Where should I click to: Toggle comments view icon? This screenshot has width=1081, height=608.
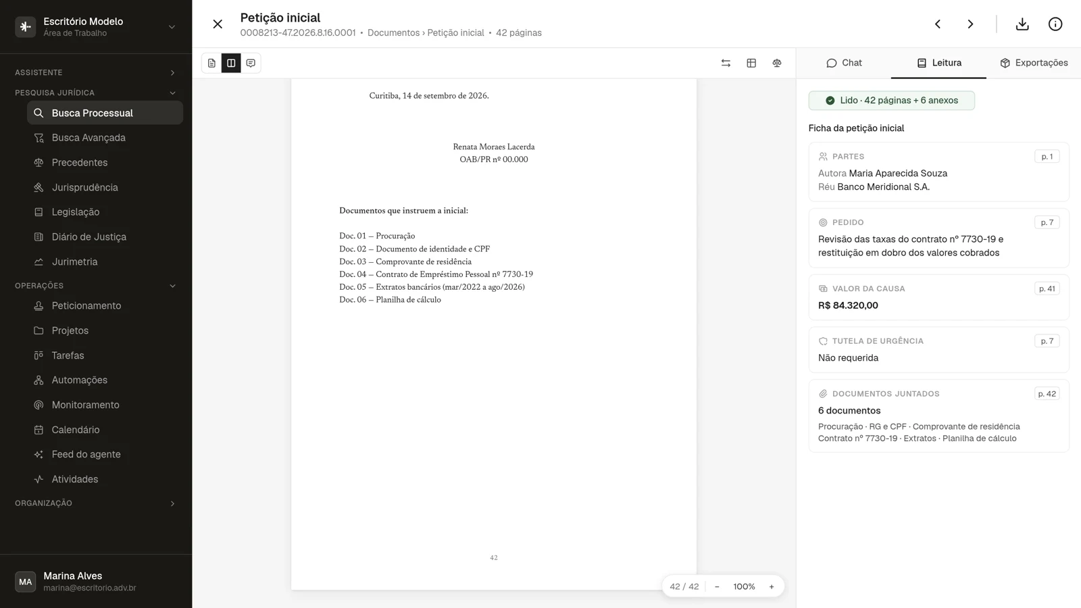[251, 63]
